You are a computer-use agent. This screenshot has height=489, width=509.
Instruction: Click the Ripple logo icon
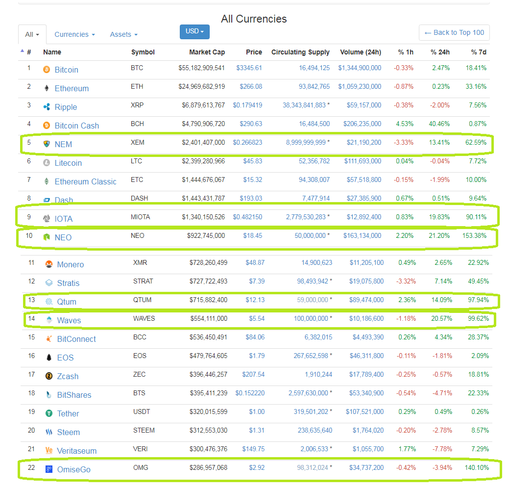pos(47,106)
